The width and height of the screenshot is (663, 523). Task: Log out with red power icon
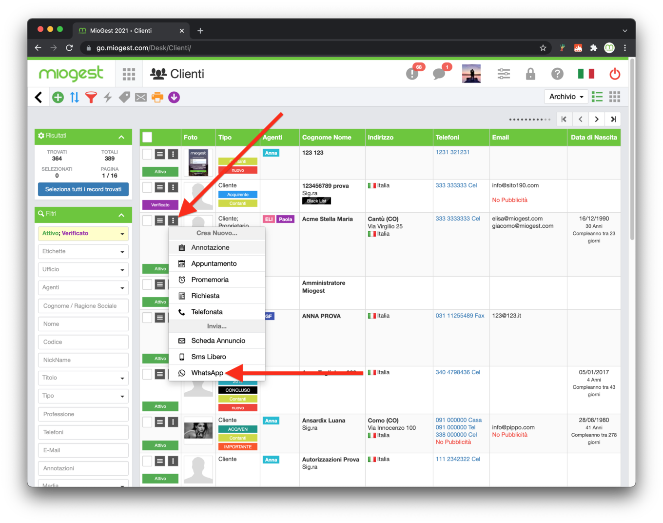615,74
